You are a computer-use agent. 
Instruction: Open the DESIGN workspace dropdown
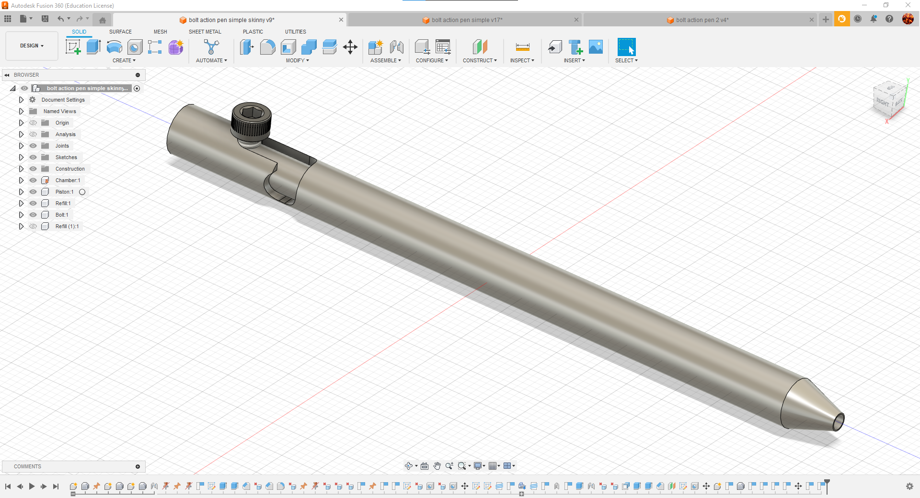click(32, 46)
